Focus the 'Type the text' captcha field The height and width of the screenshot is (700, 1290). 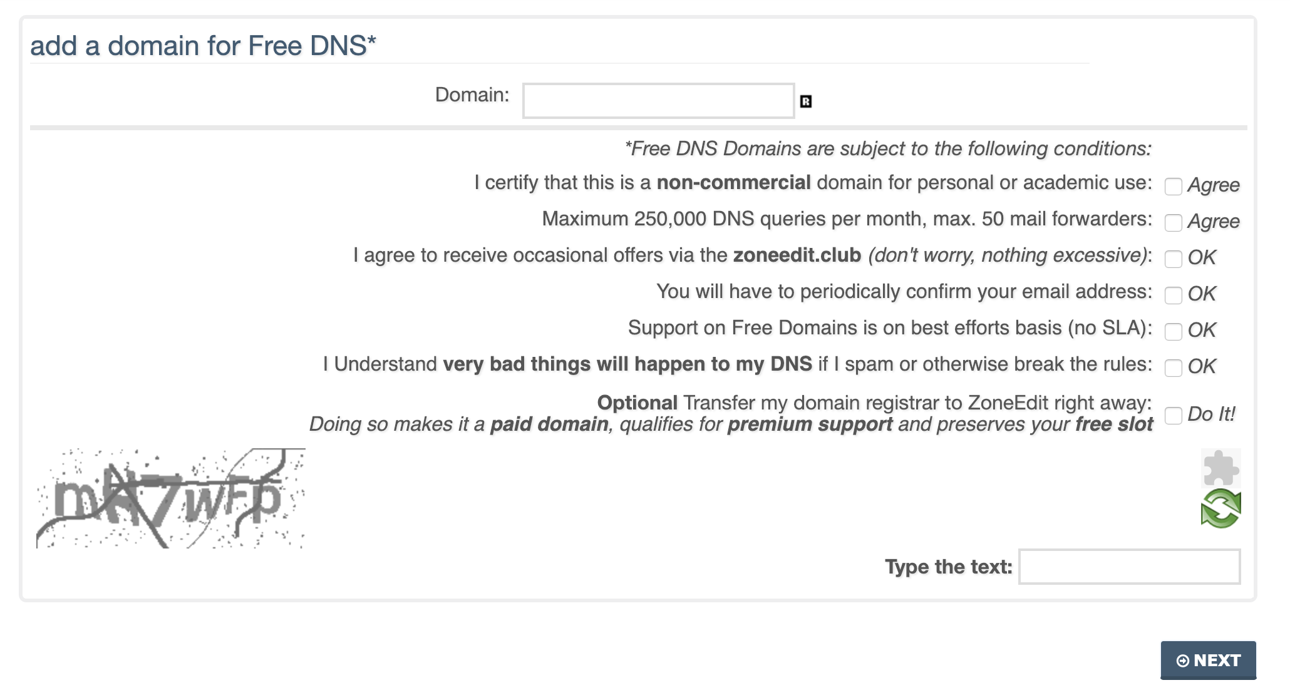coord(1128,567)
